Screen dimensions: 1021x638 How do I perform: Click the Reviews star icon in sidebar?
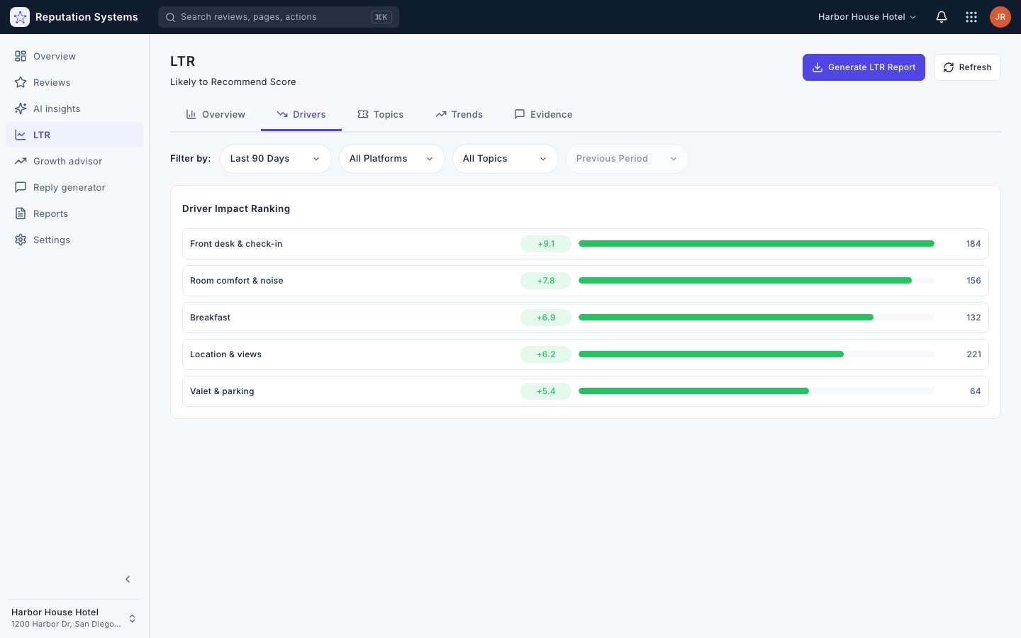[21, 82]
